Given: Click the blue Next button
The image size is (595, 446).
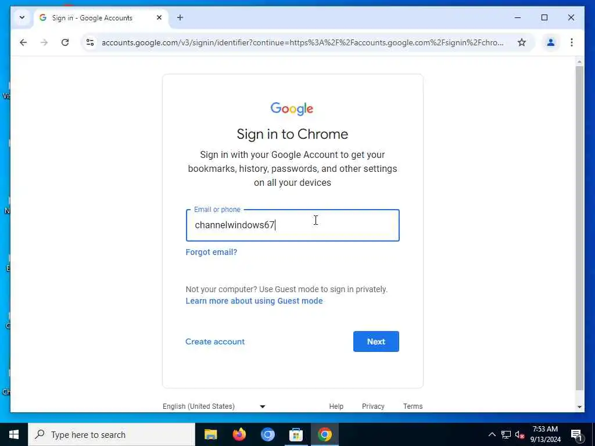Looking at the screenshot, I should 376,341.
